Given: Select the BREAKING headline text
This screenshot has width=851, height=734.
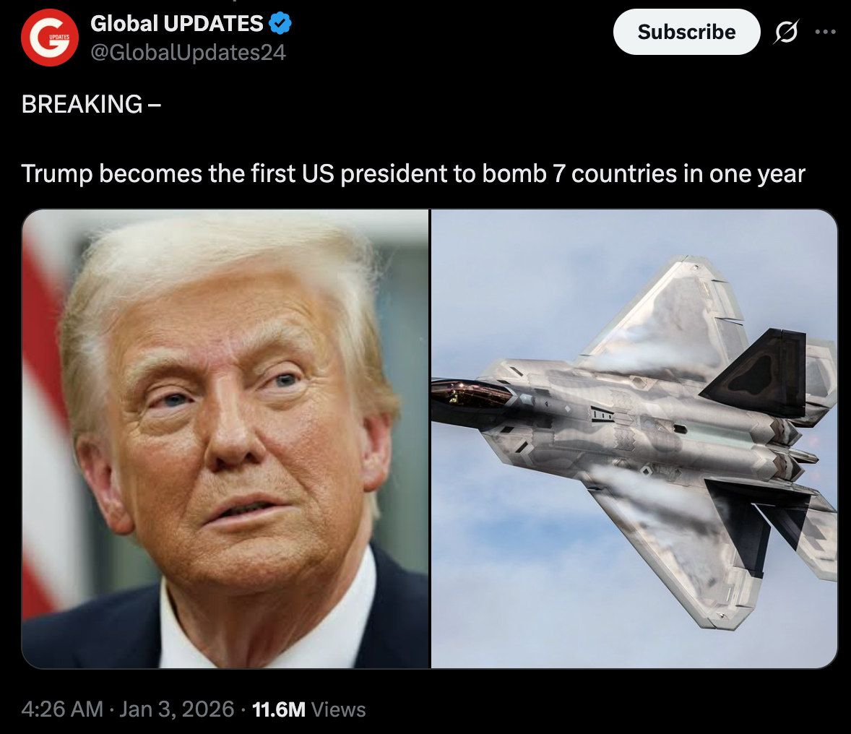Looking at the screenshot, I should pos(91,104).
